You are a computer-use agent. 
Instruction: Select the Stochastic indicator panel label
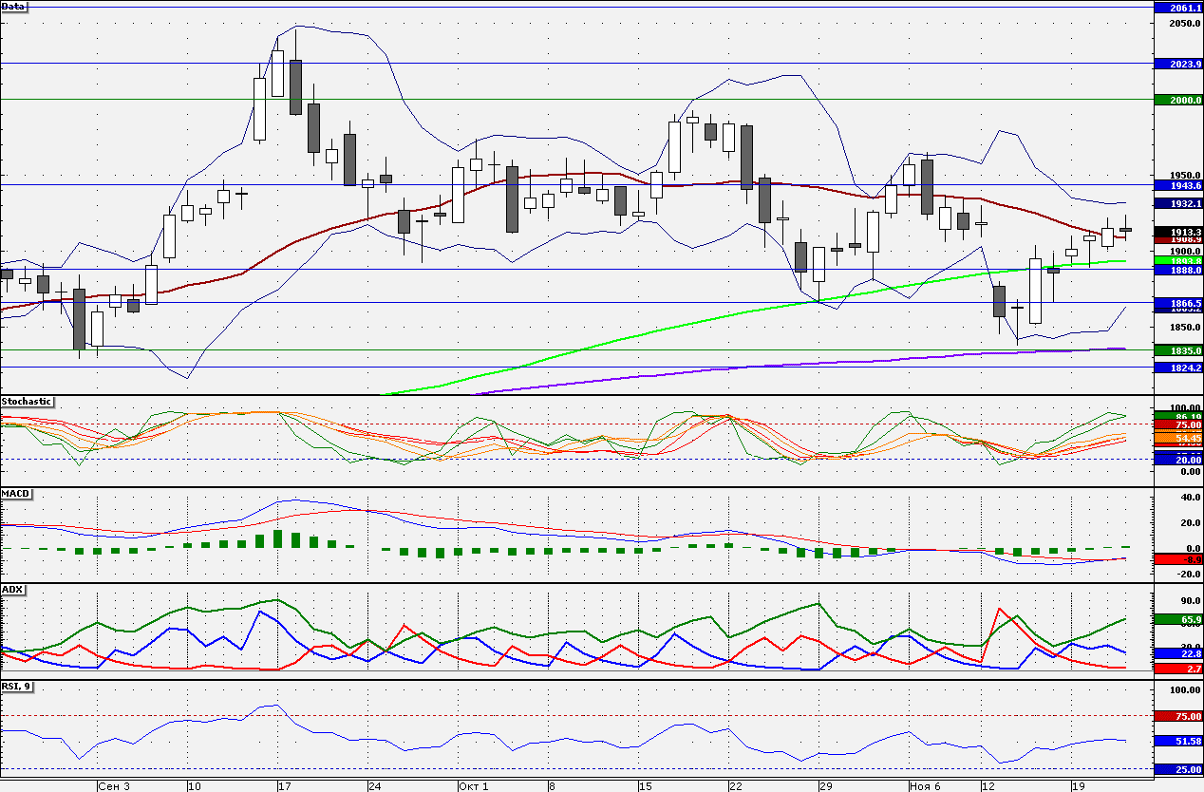27,402
